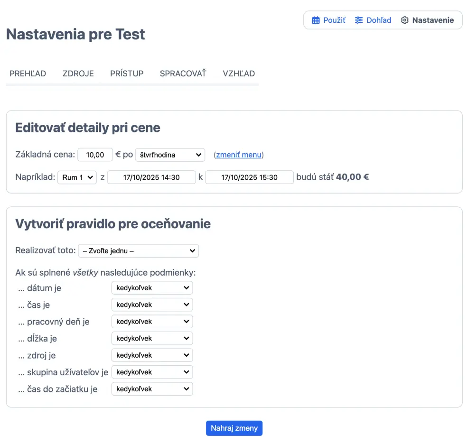Click the sliders icon beside Dohľad

359,20
